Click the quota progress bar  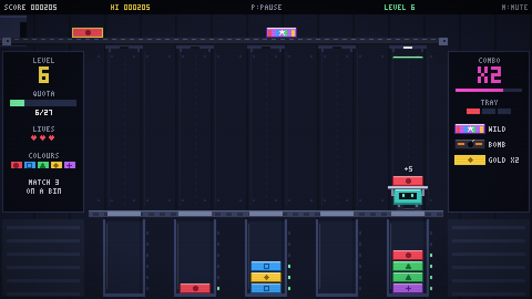pyautogui.click(x=43, y=103)
